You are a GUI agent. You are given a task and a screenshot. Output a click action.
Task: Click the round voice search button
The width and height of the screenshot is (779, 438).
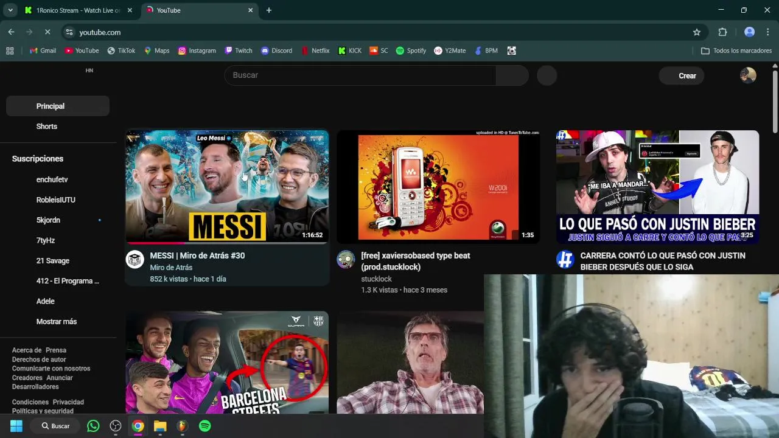point(547,75)
